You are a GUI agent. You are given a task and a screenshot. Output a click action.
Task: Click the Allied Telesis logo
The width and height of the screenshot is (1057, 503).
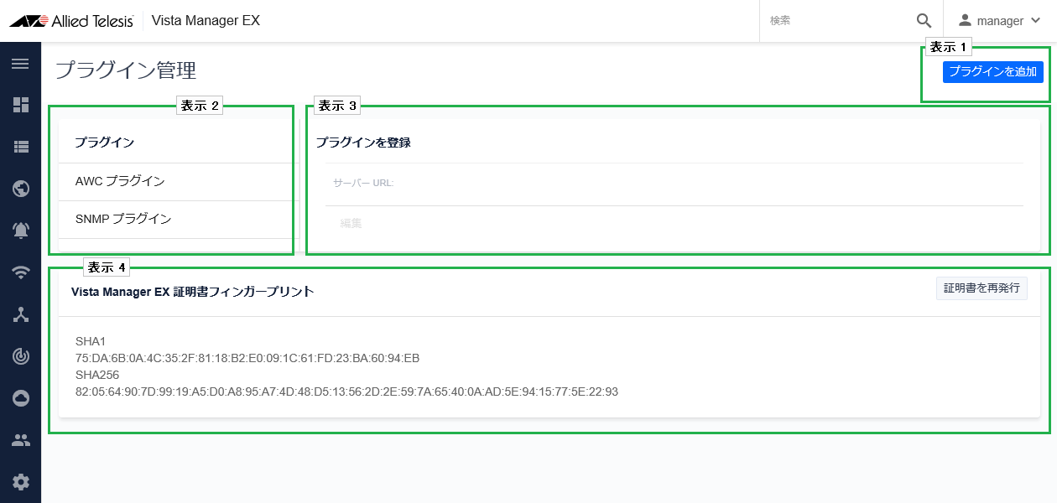point(71,21)
